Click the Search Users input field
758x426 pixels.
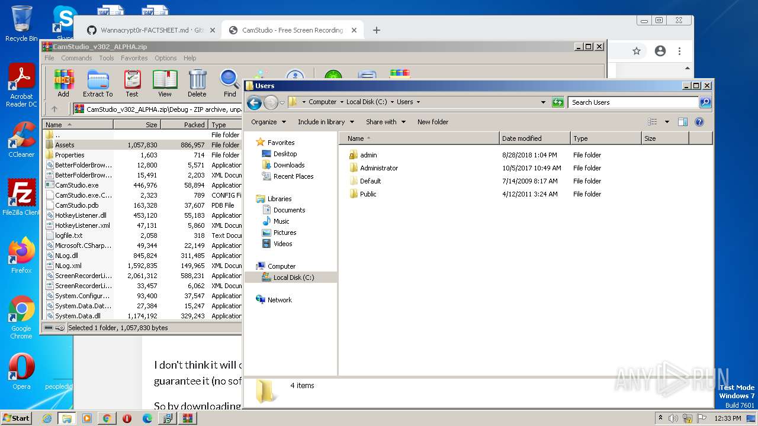point(633,102)
